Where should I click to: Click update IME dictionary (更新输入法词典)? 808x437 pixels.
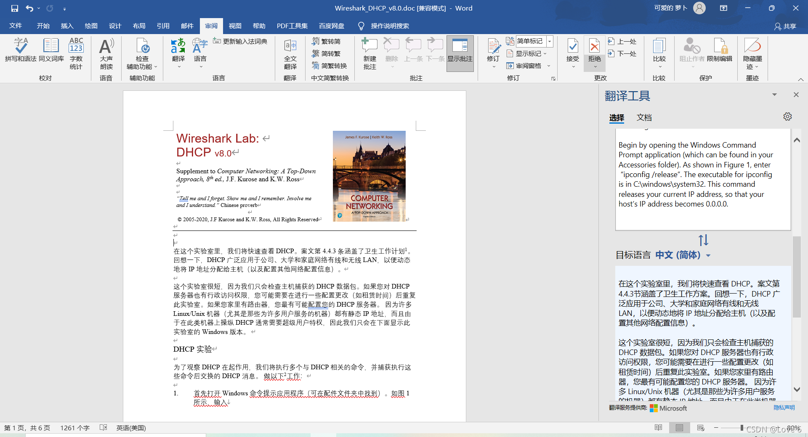click(x=240, y=41)
